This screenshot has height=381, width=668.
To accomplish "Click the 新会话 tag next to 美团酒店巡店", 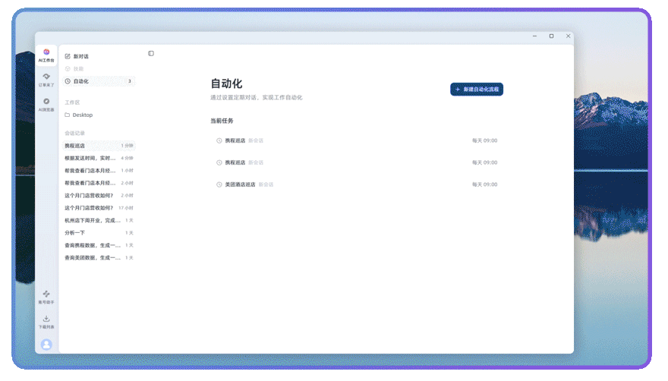I will (266, 184).
